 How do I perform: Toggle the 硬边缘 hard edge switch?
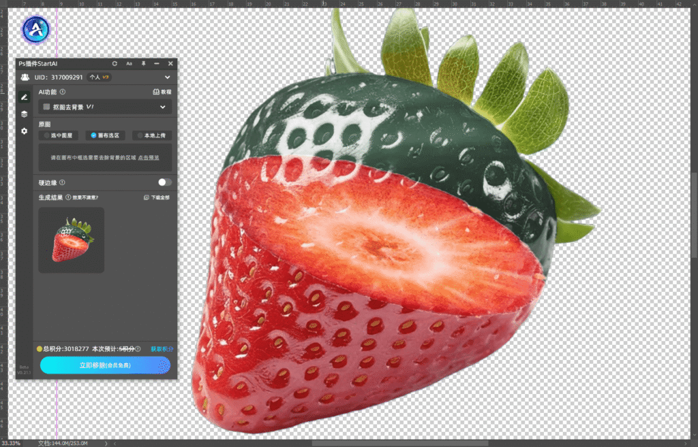(164, 182)
